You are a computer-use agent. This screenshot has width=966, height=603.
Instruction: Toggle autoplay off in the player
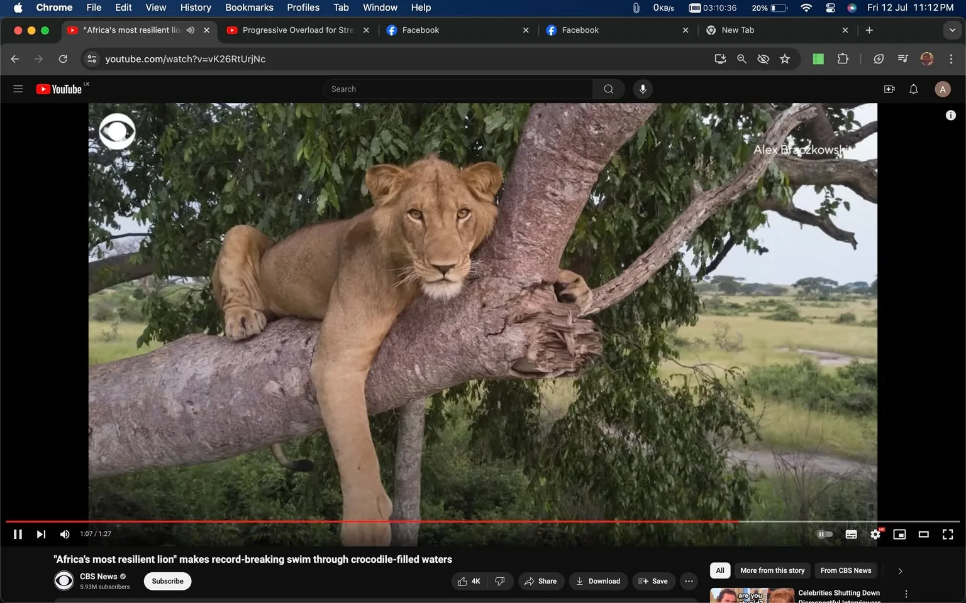tap(824, 534)
